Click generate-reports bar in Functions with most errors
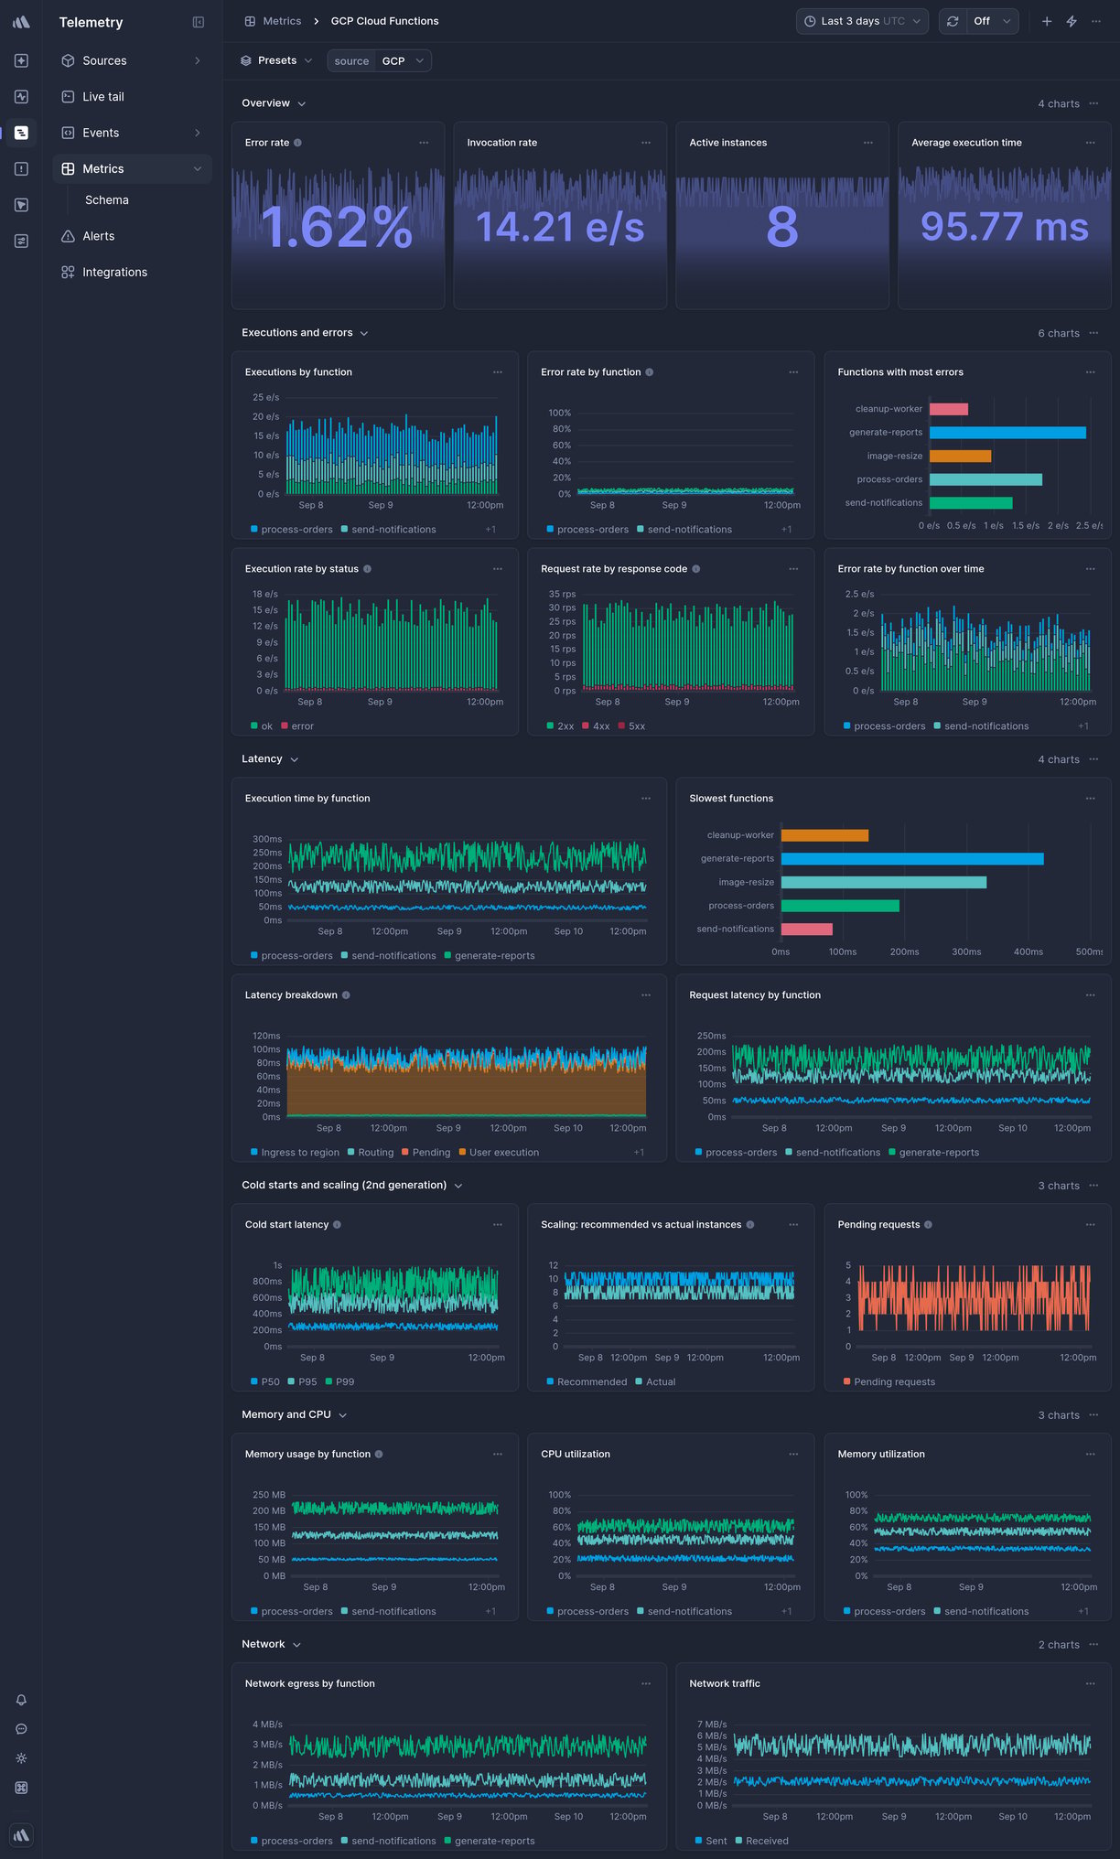1120x1859 pixels. [x=1007, y=433]
